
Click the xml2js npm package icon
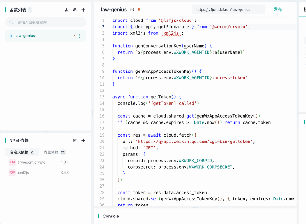(12, 172)
